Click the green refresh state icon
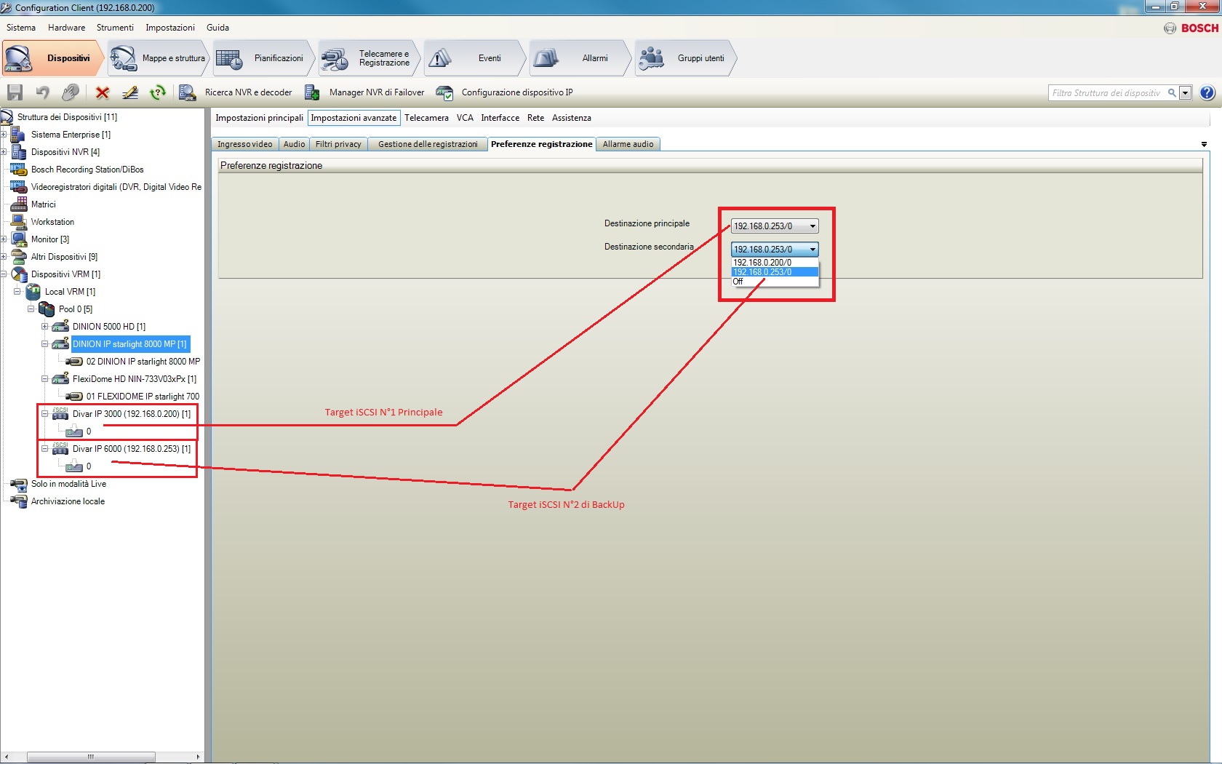This screenshot has height=764, width=1222. click(158, 92)
